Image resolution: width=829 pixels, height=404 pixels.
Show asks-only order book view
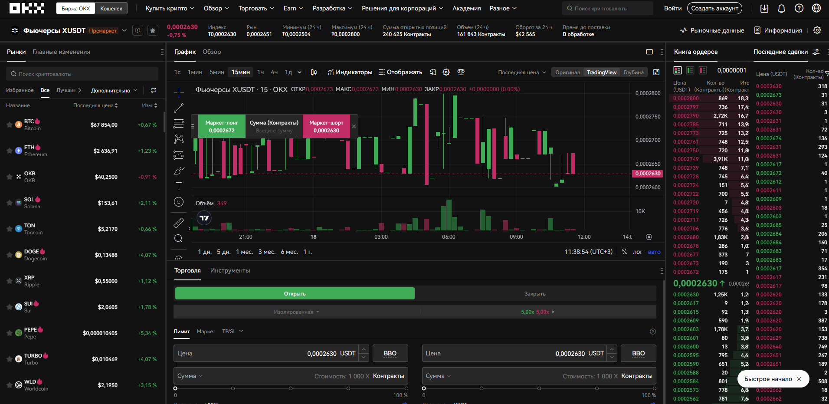(x=703, y=70)
